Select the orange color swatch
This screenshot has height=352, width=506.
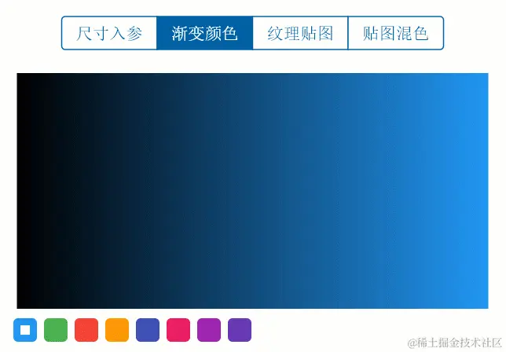point(117,330)
